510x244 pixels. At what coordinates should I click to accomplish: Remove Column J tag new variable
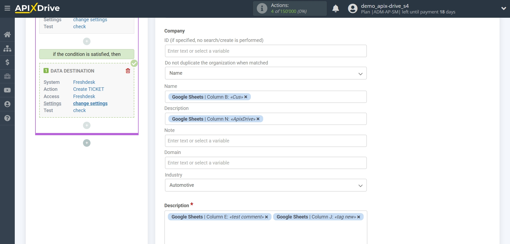pyautogui.click(x=359, y=217)
